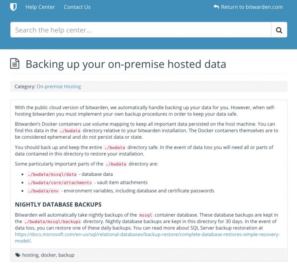Click the ./bwdata/core/attachments code snippet
The width and height of the screenshot is (297, 265).
tap(60, 183)
